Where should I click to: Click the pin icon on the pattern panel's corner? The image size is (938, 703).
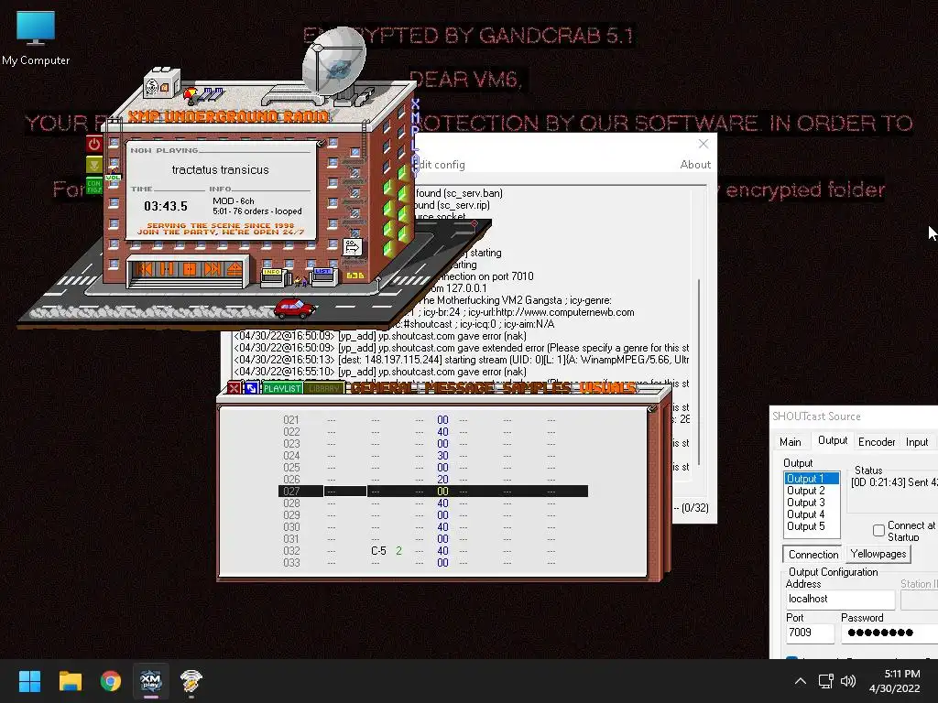(652, 408)
